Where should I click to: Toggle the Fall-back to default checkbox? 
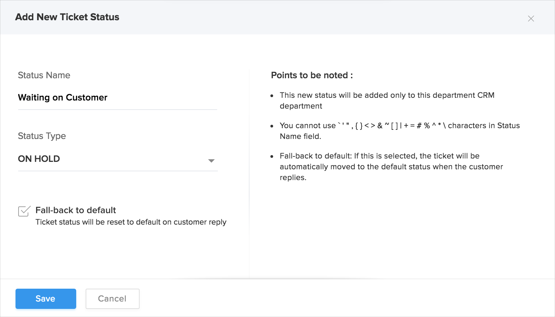tap(24, 211)
